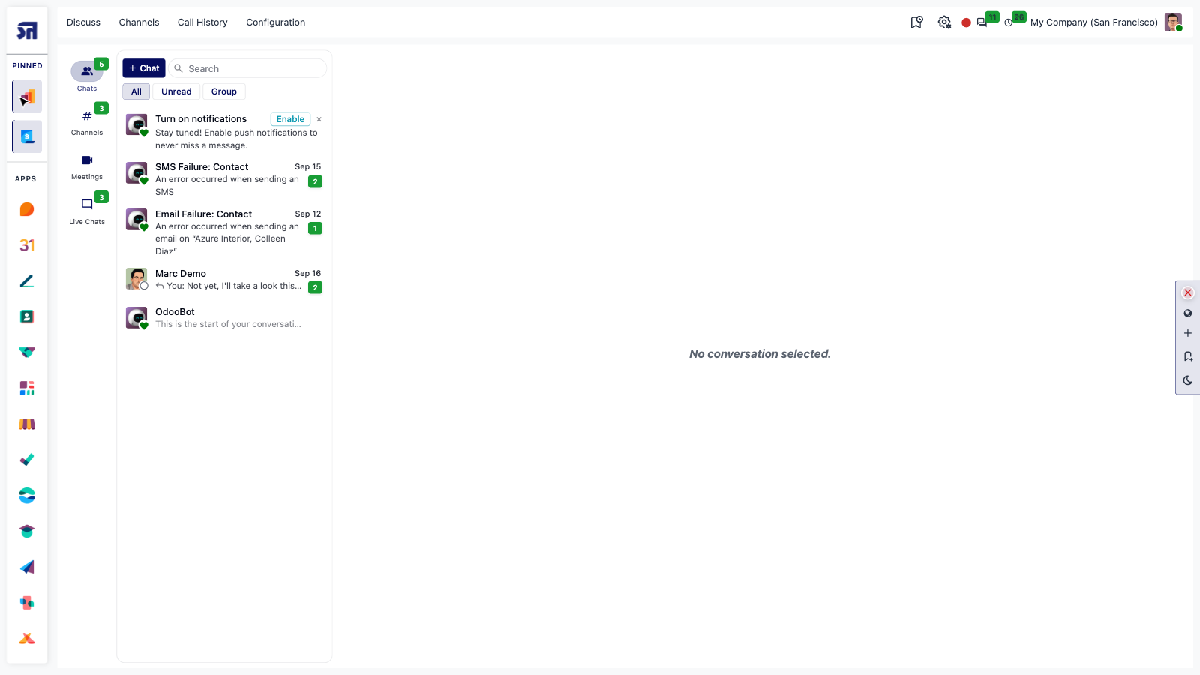1200x675 pixels.
Task: Open the Call History menu
Action: point(202,22)
